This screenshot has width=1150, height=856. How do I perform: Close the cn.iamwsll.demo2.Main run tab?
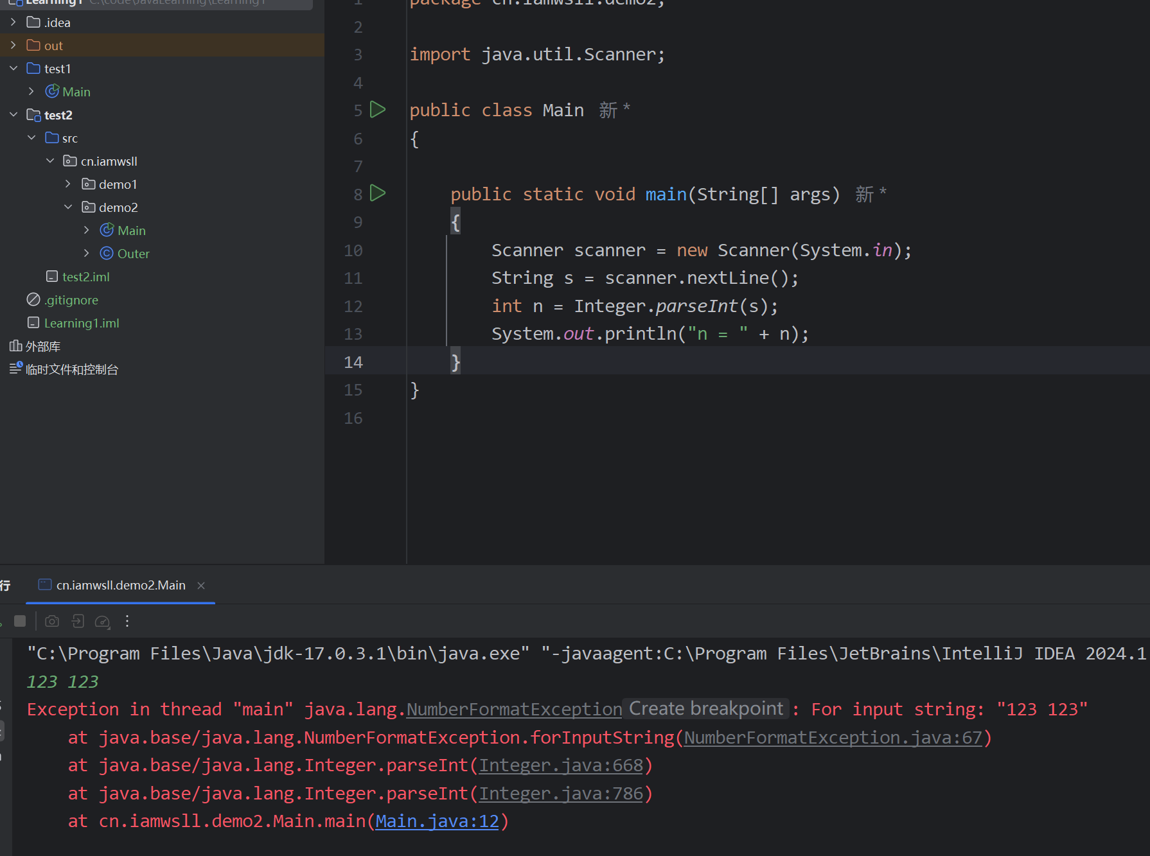[x=201, y=586]
